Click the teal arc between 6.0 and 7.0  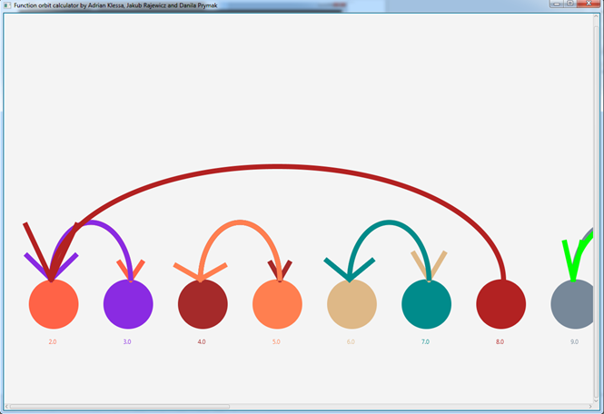pos(389,222)
